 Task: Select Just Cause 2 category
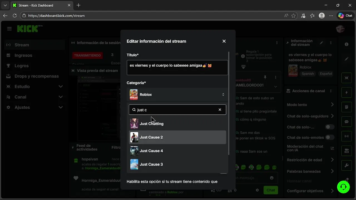pyautogui.click(x=177, y=137)
